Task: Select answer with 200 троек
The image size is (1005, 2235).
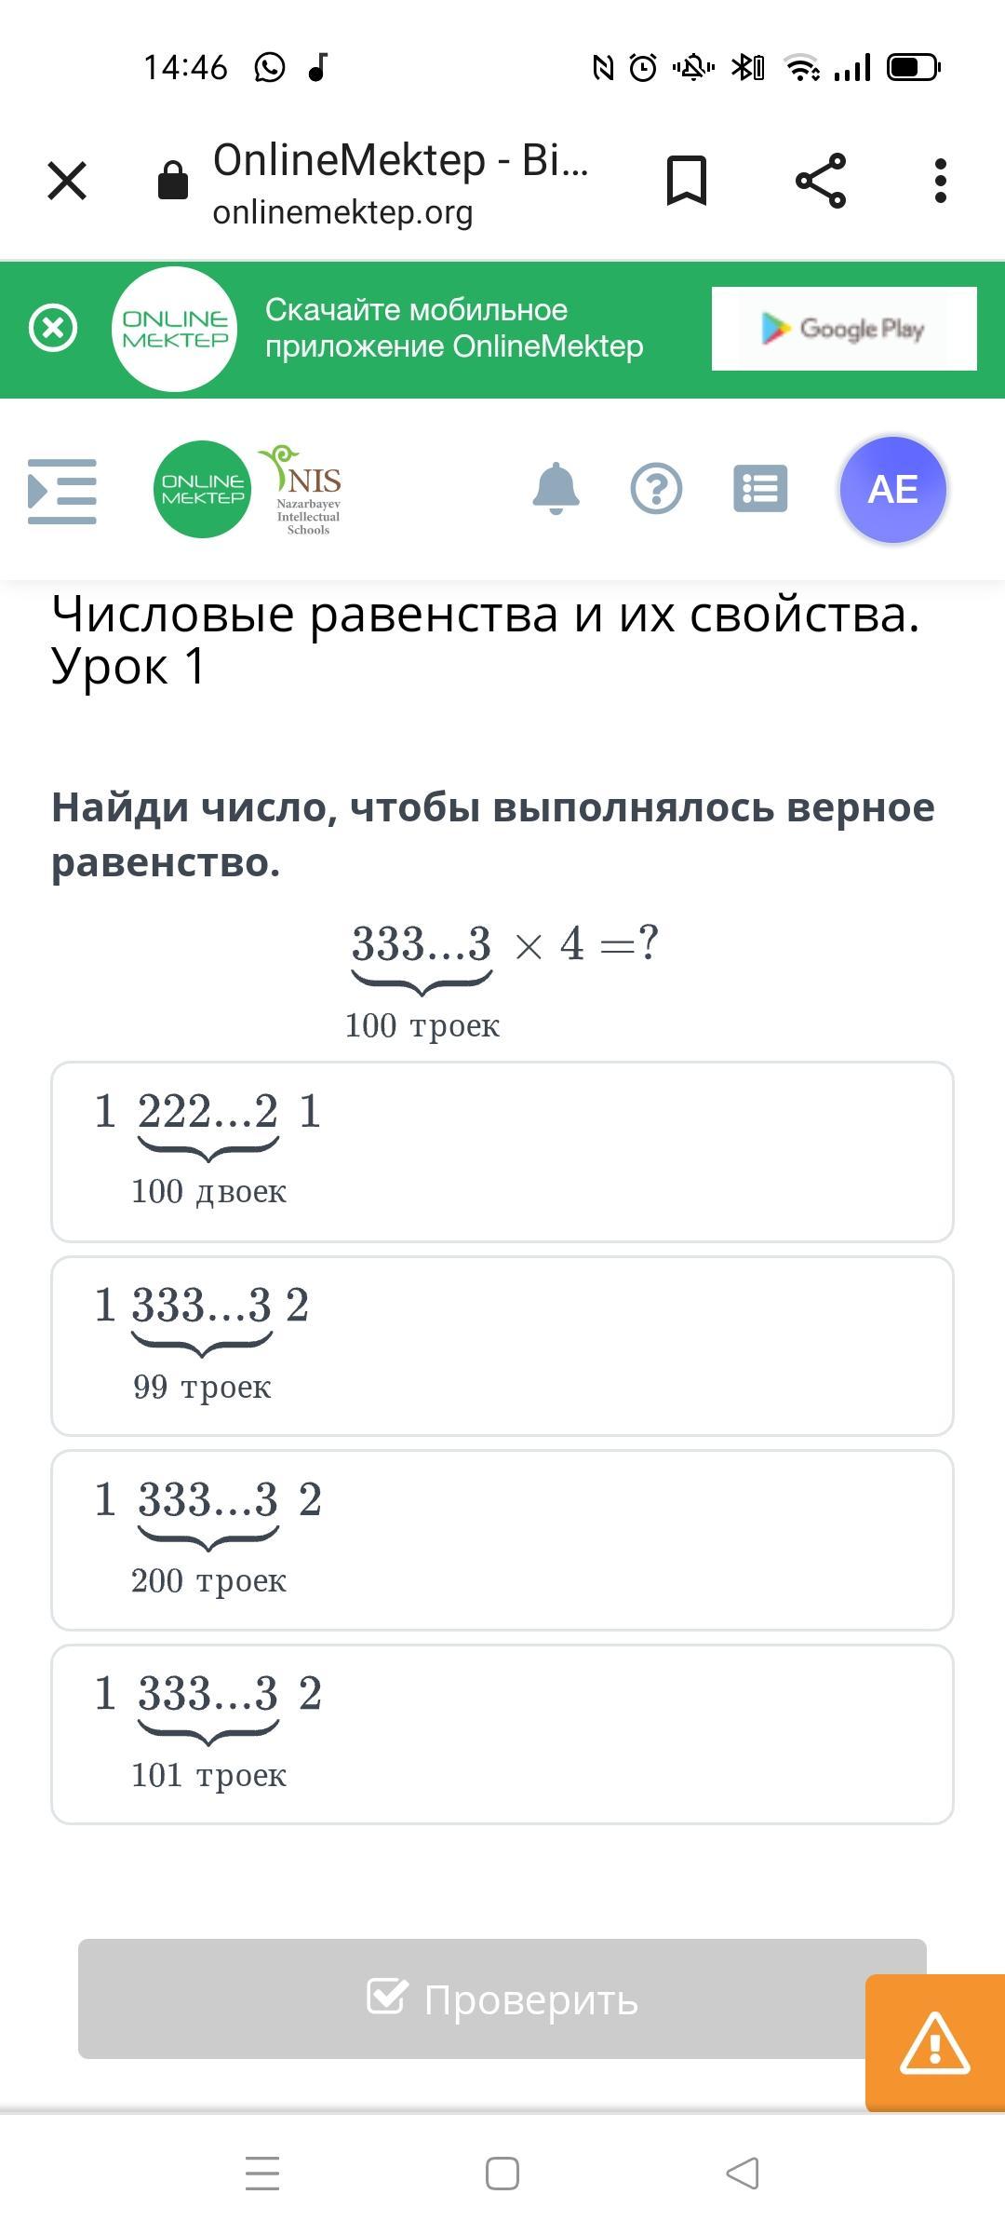Action: [x=502, y=1540]
